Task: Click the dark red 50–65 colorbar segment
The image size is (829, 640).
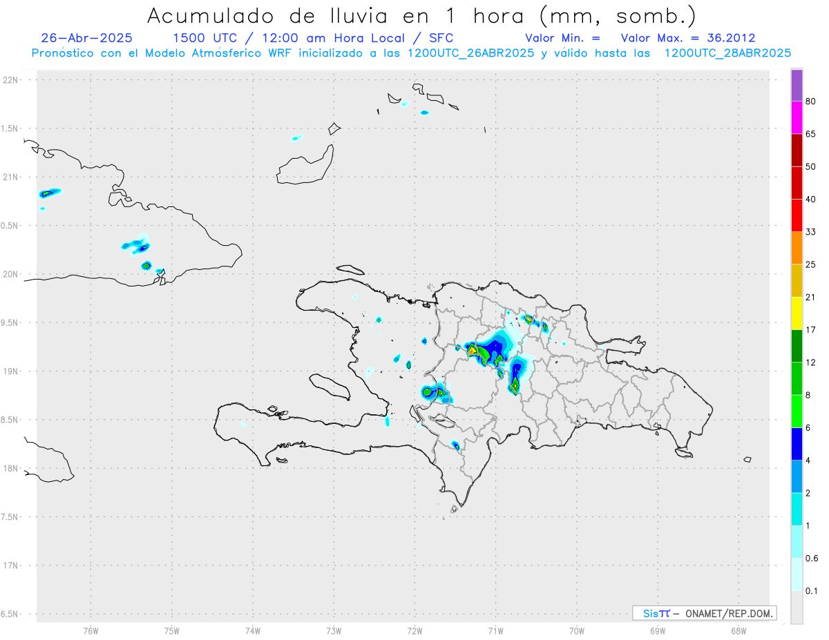Action: [797, 151]
